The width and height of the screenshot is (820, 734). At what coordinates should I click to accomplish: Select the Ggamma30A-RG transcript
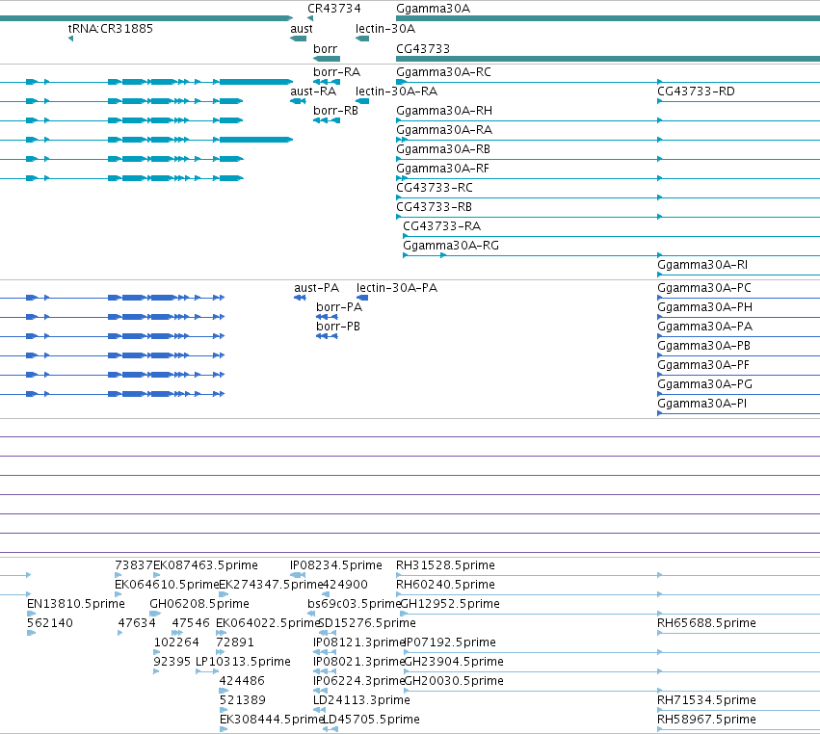click(x=611, y=255)
